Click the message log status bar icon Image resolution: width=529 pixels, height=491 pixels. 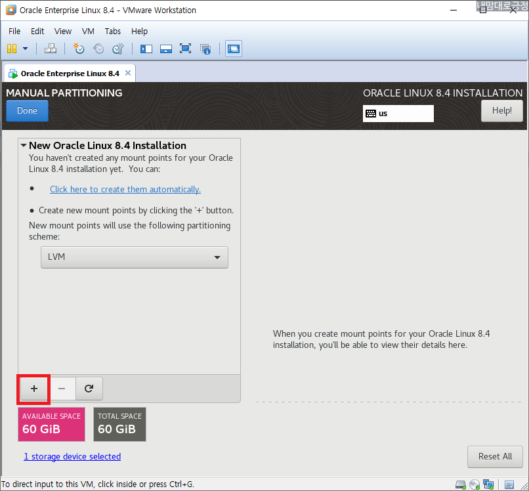(x=509, y=485)
